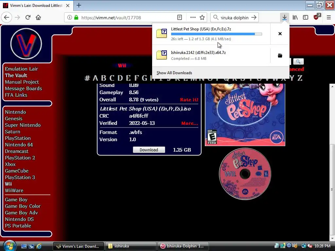
Task: Select PlayStation 2 system link
Action: click(x=20, y=158)
